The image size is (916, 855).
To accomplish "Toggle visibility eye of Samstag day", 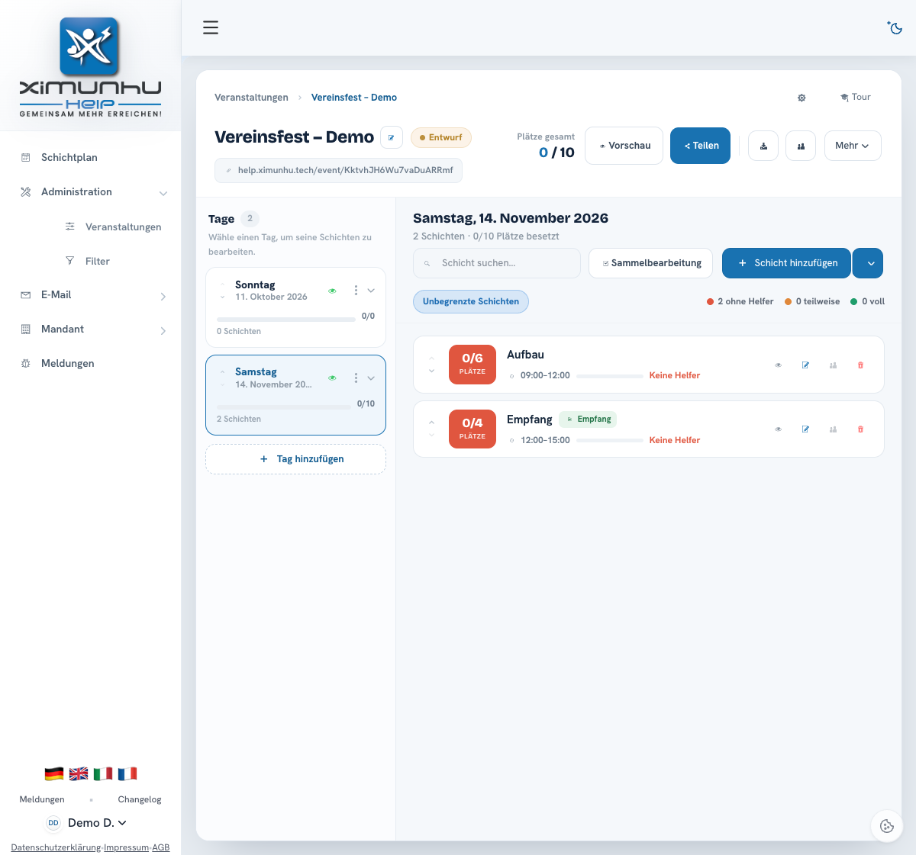I will tap(332, 378).
